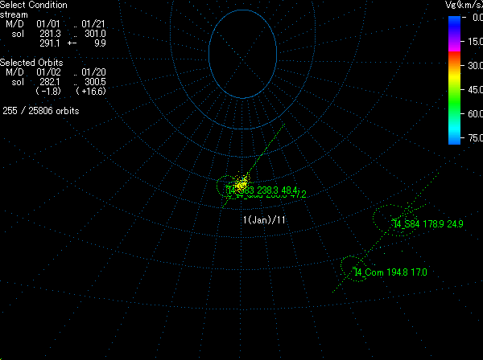Click the 'Selected Orbits' heading
The image size is (483, 360).
click(x=31, y=63)
